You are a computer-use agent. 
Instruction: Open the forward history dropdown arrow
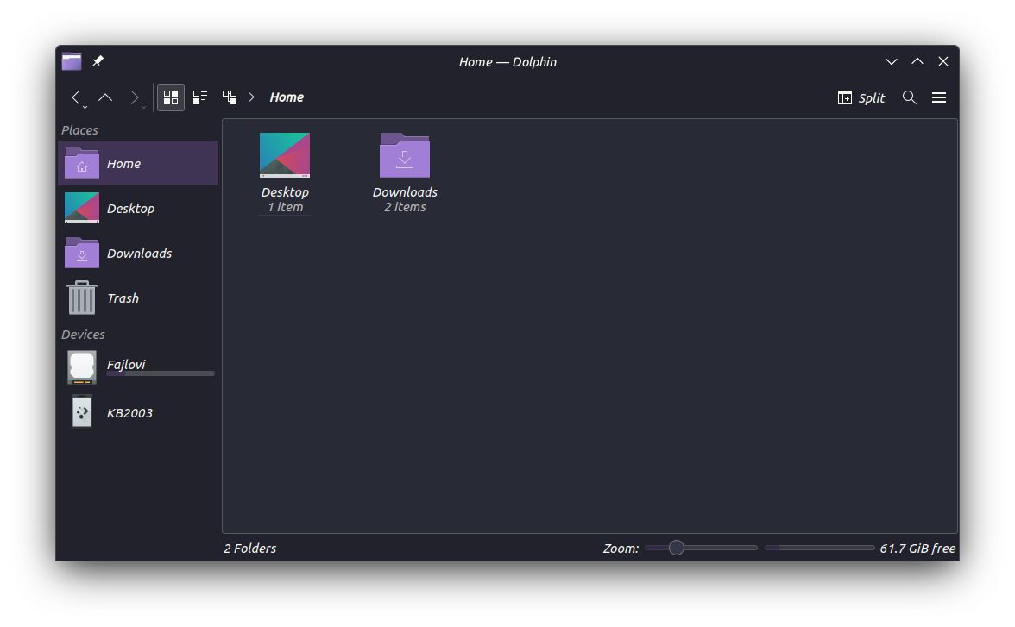(143, 108)
